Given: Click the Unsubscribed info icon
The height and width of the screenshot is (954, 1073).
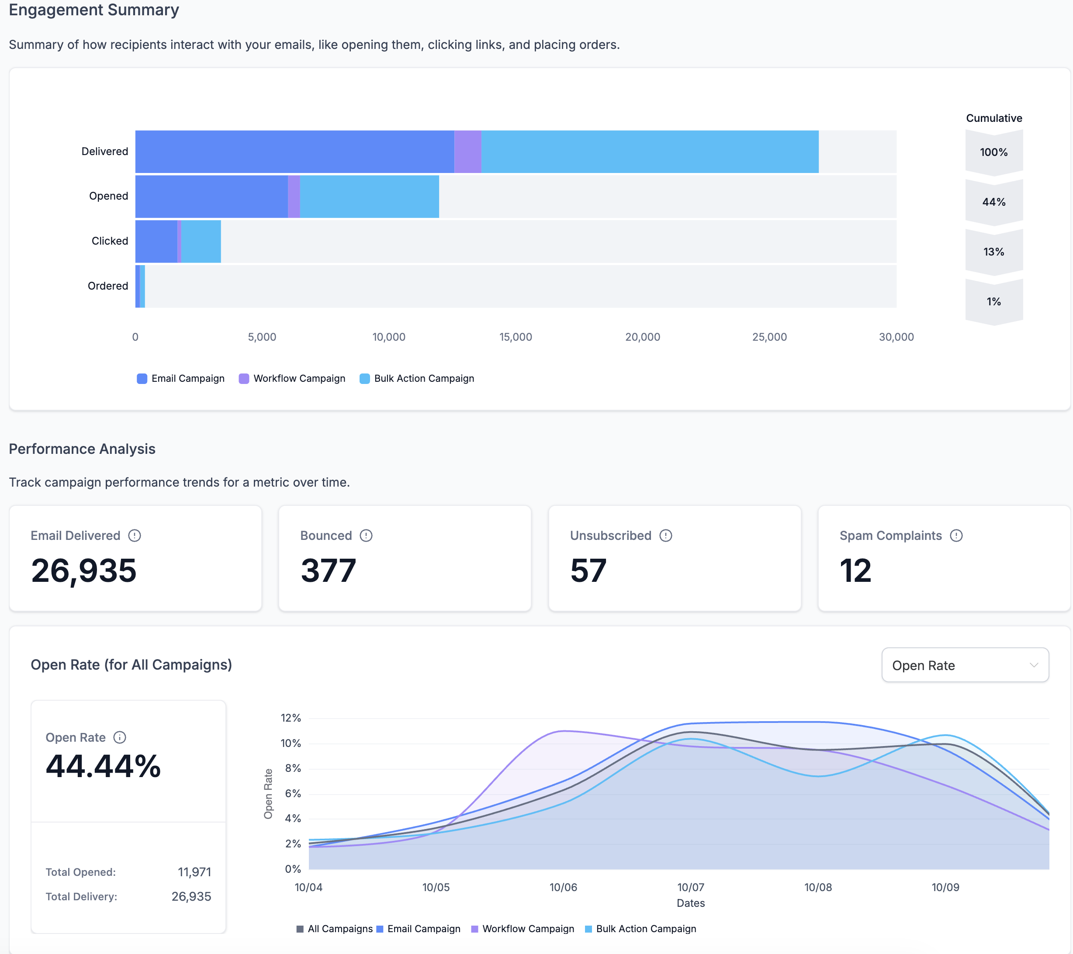Looking at the screenshot, I should click(665, 536).
